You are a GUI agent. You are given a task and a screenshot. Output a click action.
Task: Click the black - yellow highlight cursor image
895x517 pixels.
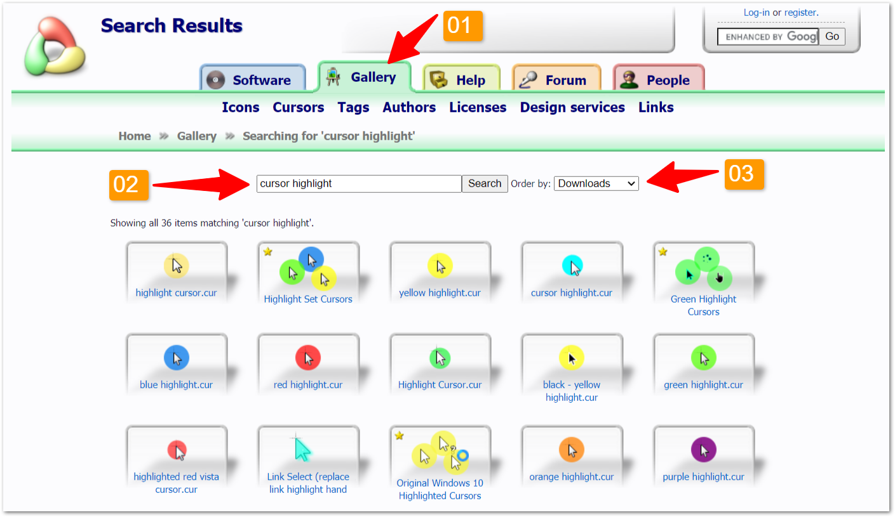tap(572, 358)
